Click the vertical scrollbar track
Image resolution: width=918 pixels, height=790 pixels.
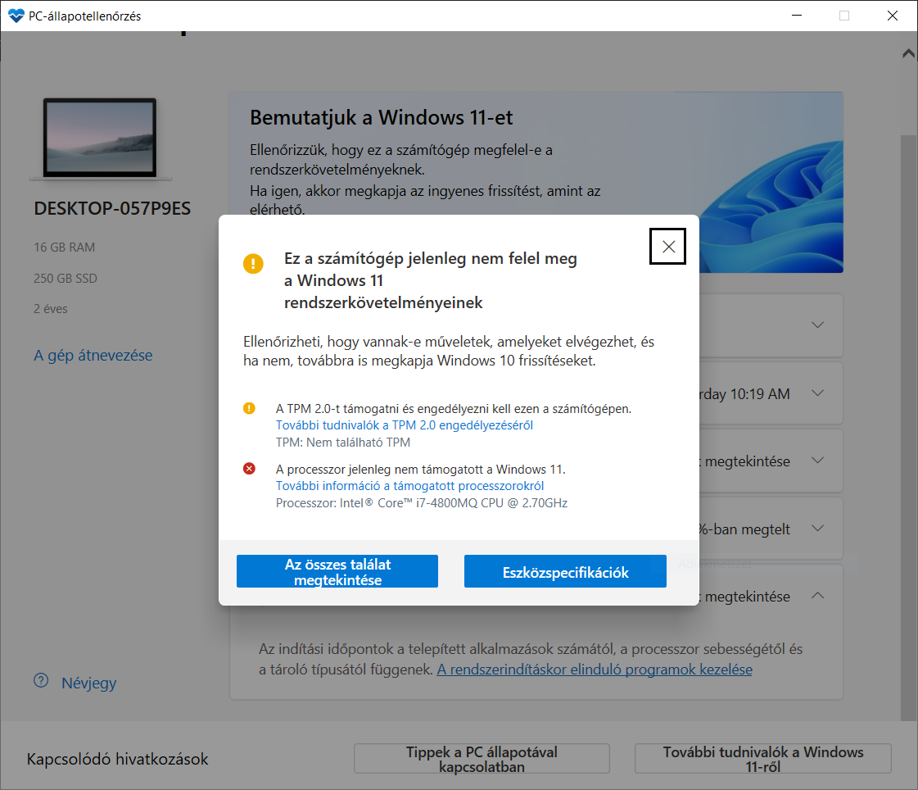909,428
